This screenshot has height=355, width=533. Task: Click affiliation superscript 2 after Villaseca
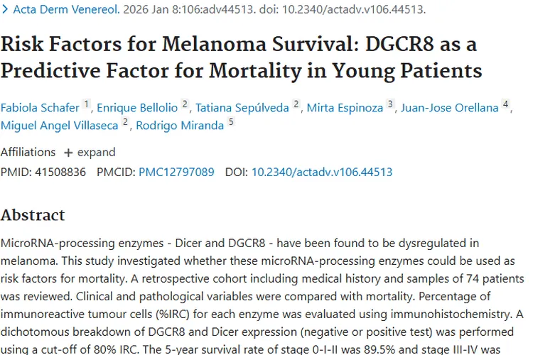126,121
